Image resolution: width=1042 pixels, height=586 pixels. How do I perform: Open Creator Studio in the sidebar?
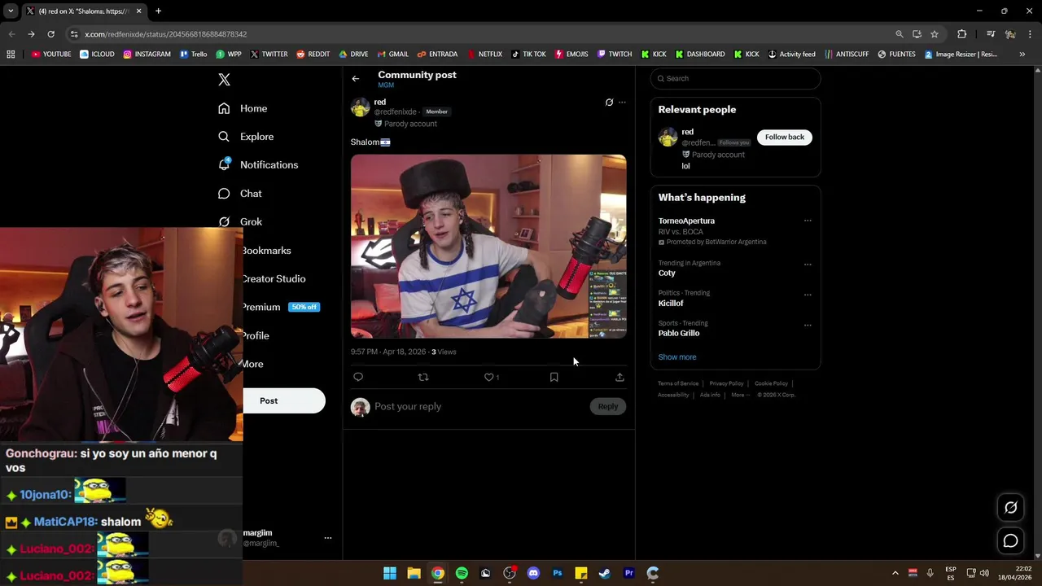click(x=274, y=279)
